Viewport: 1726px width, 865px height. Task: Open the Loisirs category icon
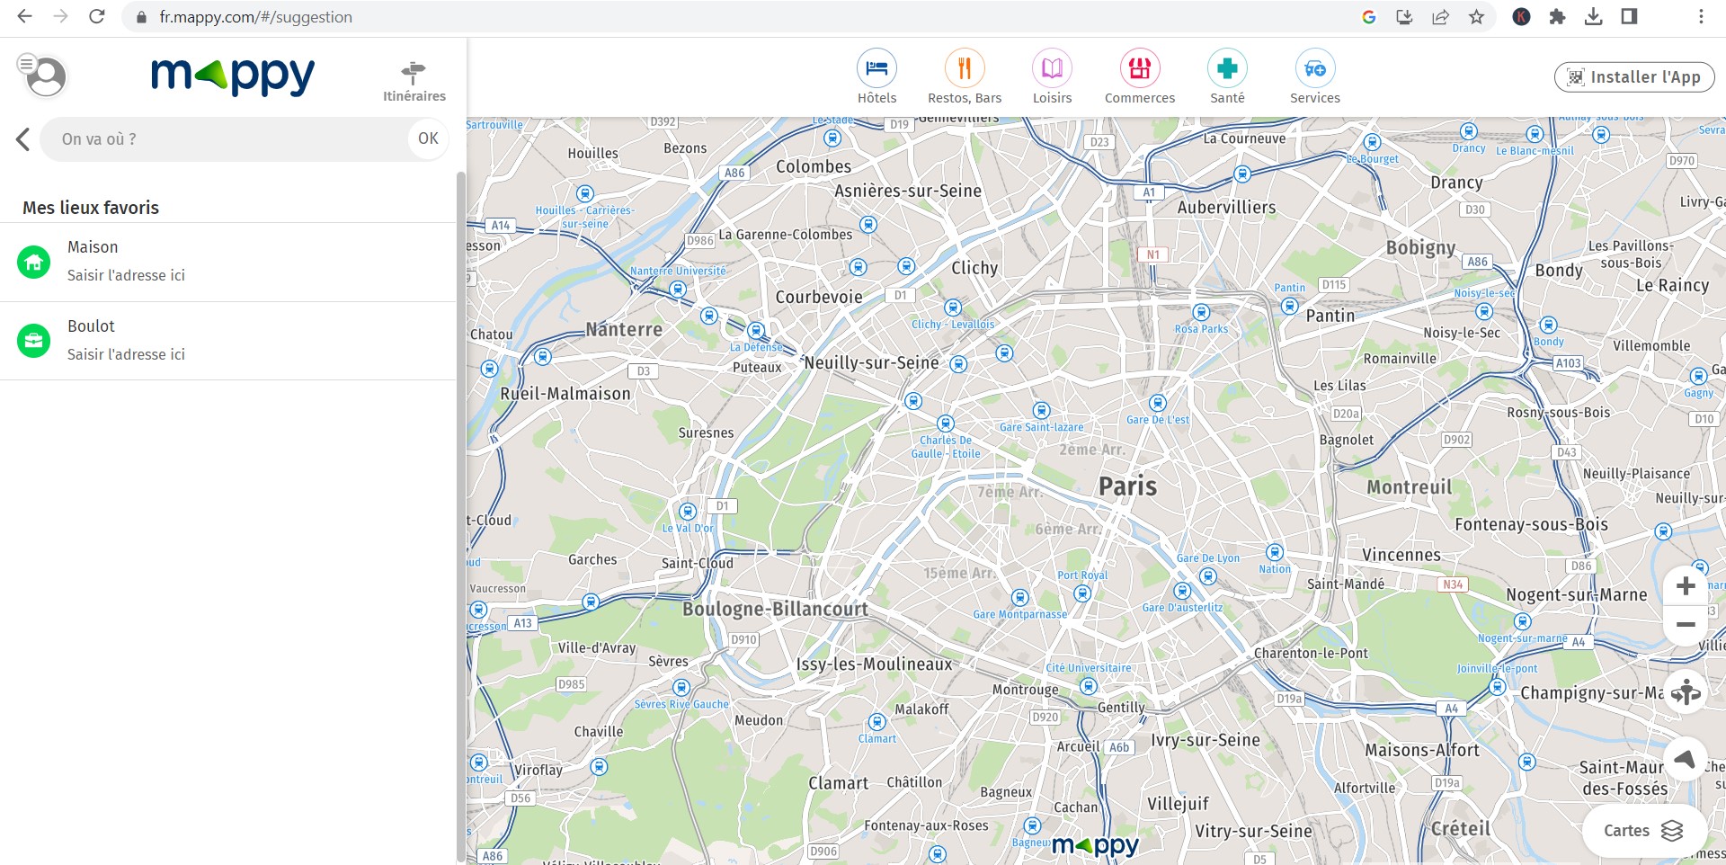click(1052, 69)
